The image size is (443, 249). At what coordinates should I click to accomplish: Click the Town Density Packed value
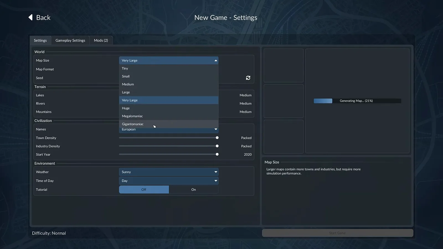(x=246, y=138)
